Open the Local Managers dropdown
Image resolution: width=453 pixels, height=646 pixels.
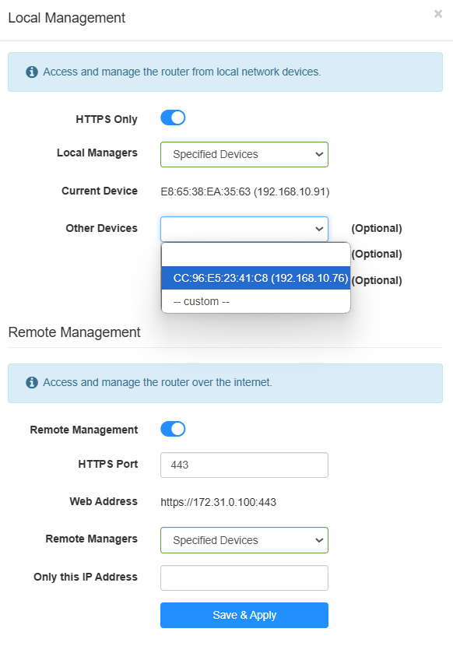coord(244,155)
